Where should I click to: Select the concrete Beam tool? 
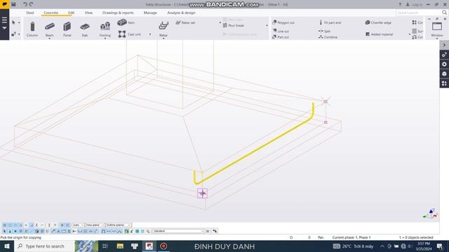pyautogui.click(x=50, y=29)
